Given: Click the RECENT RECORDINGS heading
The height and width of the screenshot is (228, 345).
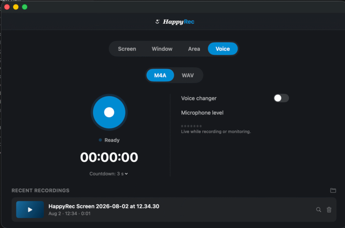Looking at the screenshot, I should point(40,190).
